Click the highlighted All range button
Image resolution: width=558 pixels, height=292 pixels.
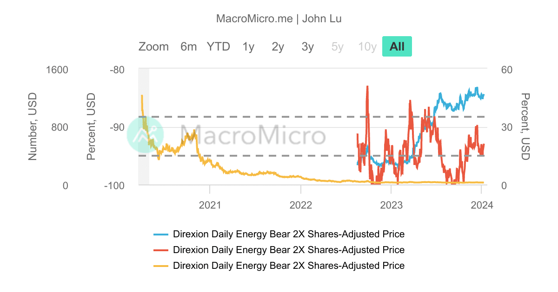click(x=397, y=46)
